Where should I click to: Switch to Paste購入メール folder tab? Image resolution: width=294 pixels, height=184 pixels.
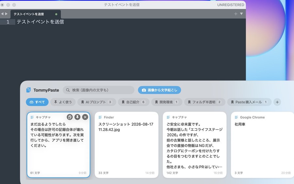tap(249, 102)
